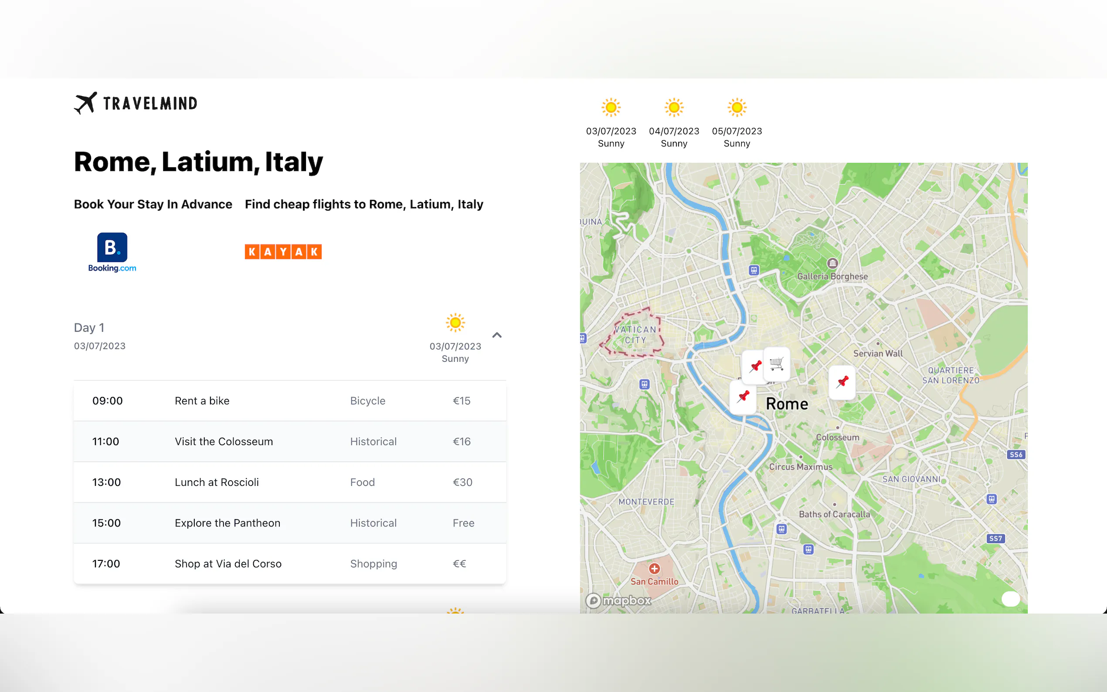Click the sun icon for 04/07/2023
Viewport: 1107px width, 692px height.
pos(674,108)
